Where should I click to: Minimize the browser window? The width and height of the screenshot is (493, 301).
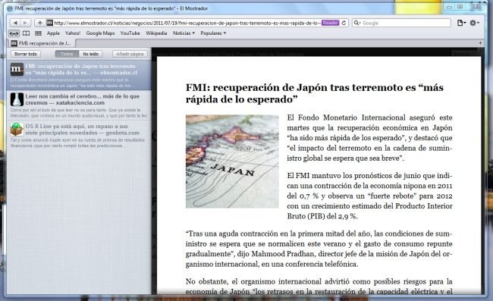click(x=450, y=6)
